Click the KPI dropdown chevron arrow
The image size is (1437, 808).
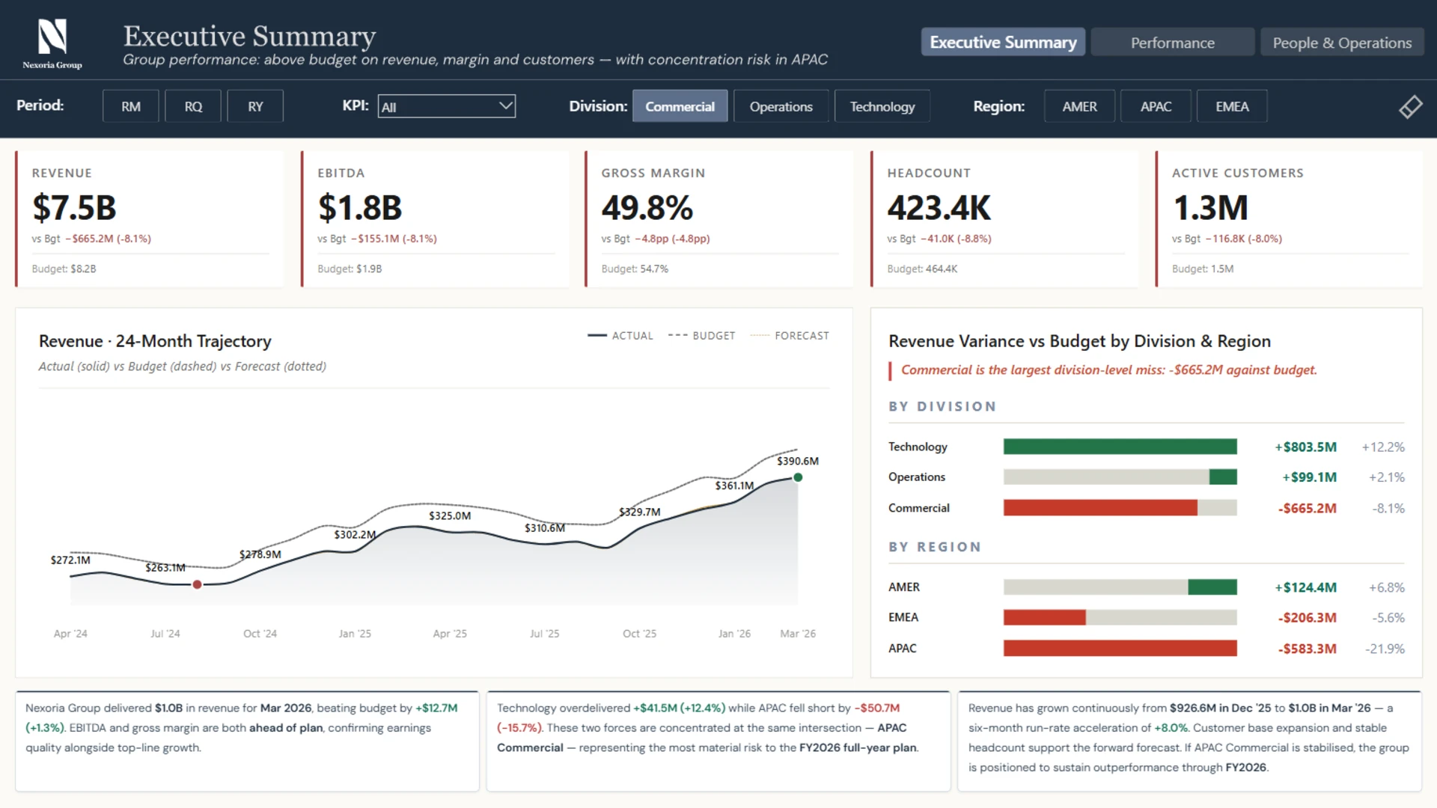506,105
